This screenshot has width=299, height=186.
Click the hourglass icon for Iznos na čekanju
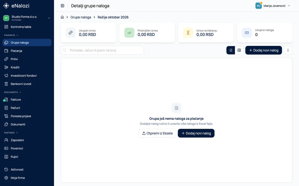188,33
